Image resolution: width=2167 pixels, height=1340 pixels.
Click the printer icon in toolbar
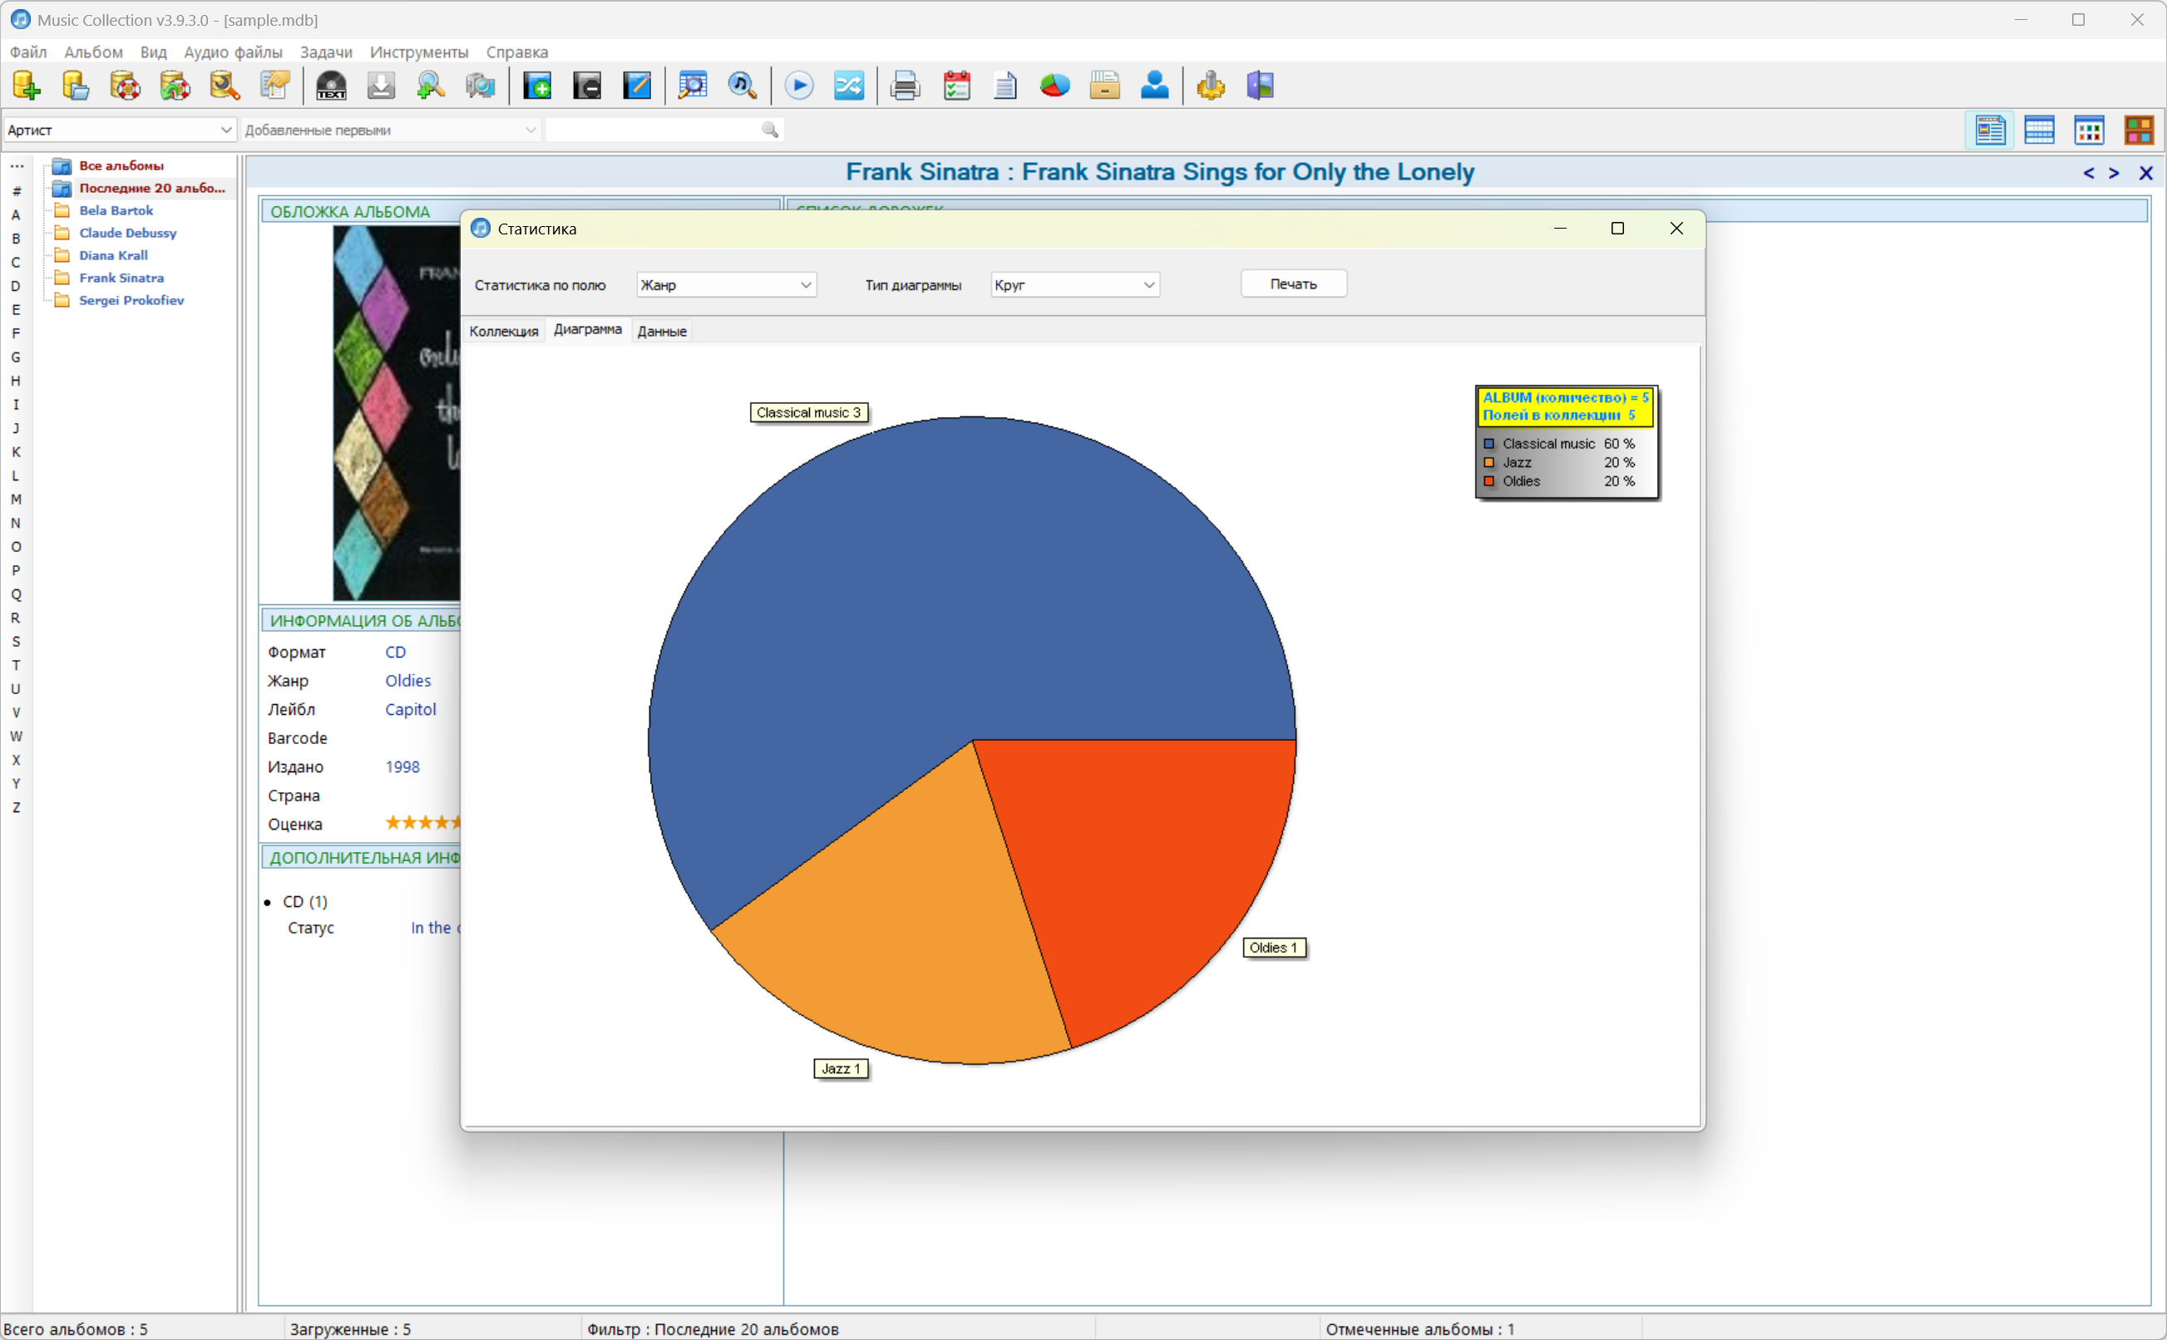click(905, 86)
